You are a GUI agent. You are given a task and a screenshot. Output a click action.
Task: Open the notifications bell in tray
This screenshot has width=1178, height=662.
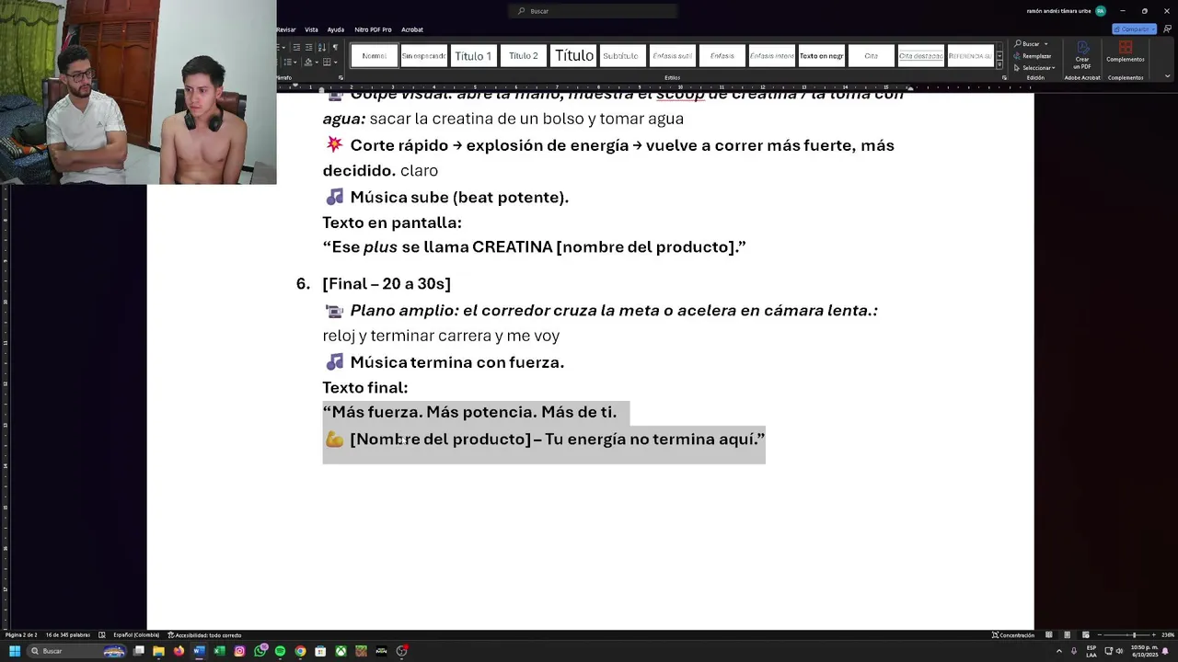pos(1167,651)
